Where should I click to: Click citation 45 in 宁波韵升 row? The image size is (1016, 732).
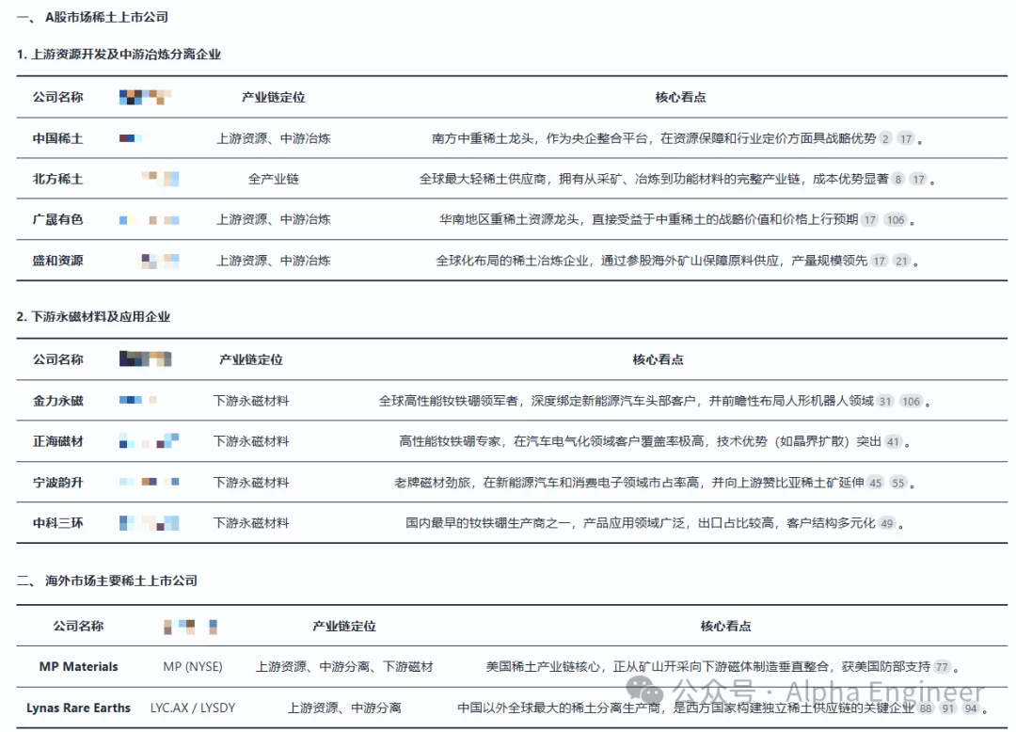coord(876,483)
